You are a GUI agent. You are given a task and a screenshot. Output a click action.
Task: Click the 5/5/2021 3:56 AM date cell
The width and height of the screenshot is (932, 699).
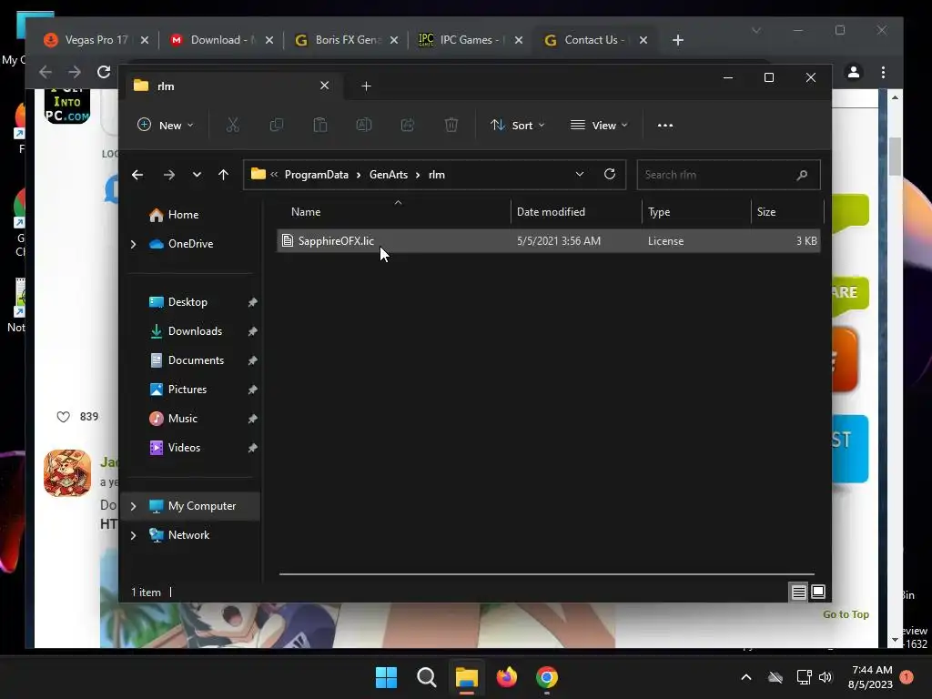pos(559,240)
